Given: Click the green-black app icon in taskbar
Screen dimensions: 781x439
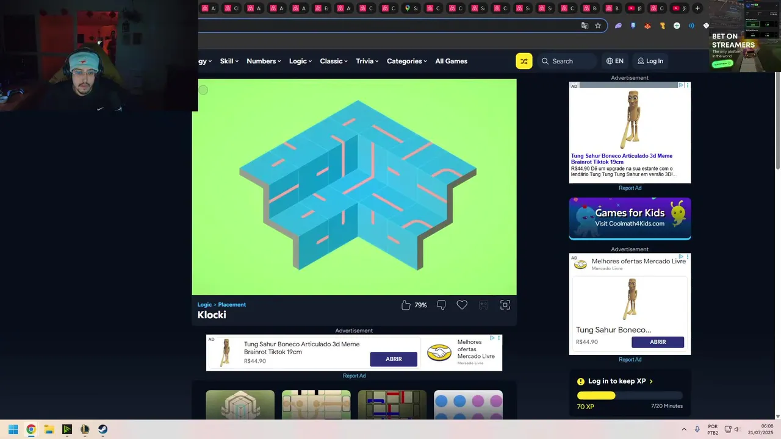Looking at the screenshot, I should [x=67, y=429].
